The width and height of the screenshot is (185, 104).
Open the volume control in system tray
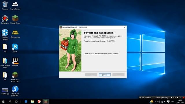point(159,101)
